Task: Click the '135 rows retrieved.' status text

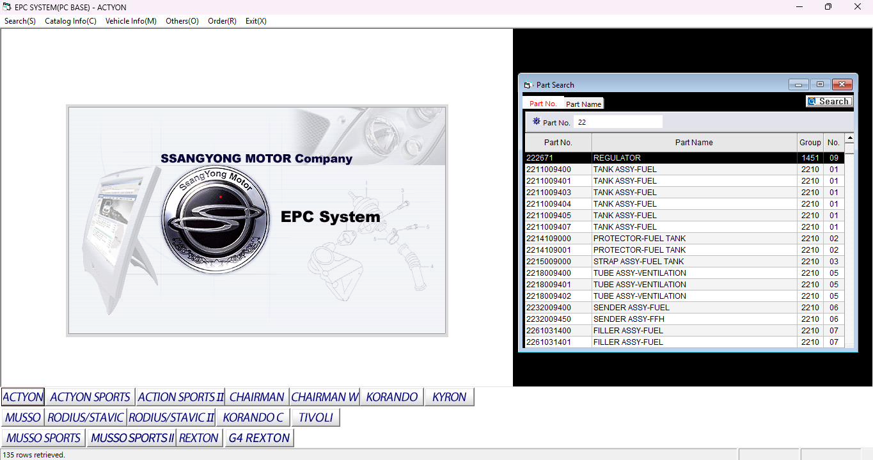Action: pyautogui.click(x=33, y=455)
